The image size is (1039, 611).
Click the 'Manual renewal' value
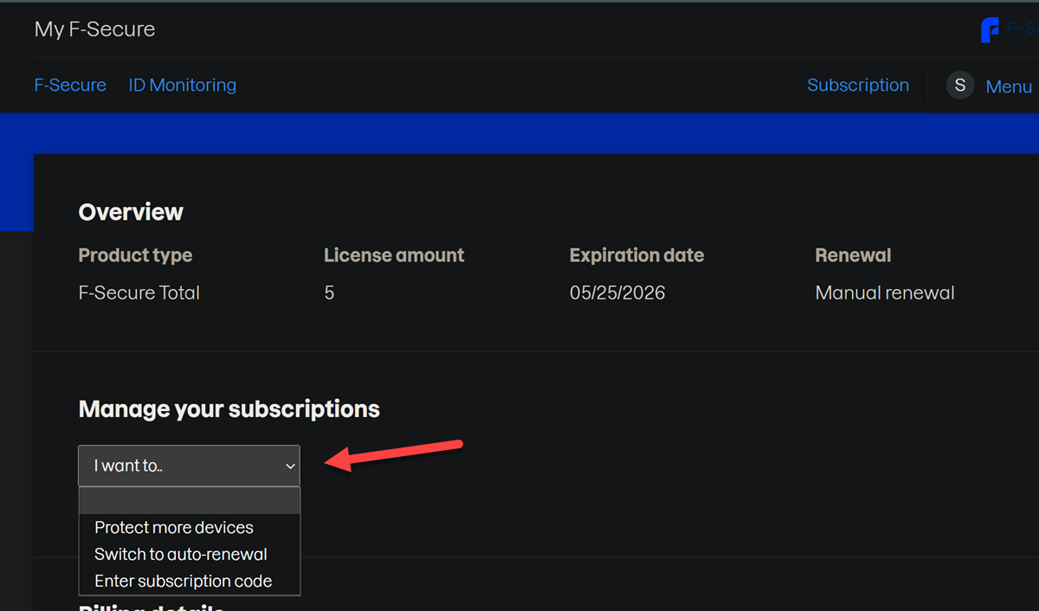(x=885, y=293)
